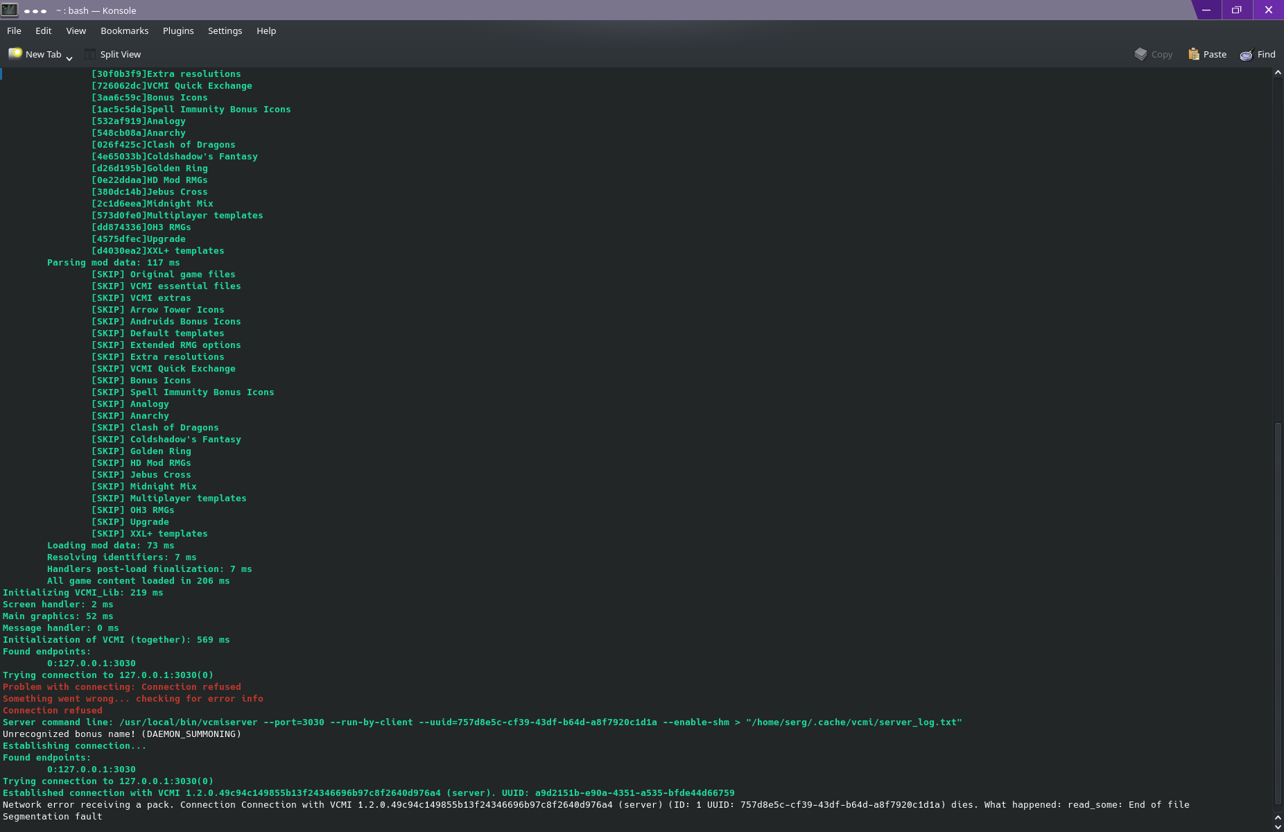Click the Copy toolbar button

(x=1154, y=54)
